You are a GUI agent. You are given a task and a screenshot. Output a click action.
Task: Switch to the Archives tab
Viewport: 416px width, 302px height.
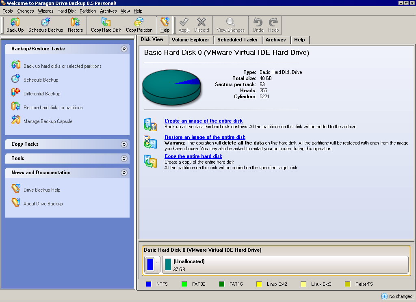coord(276,40)
